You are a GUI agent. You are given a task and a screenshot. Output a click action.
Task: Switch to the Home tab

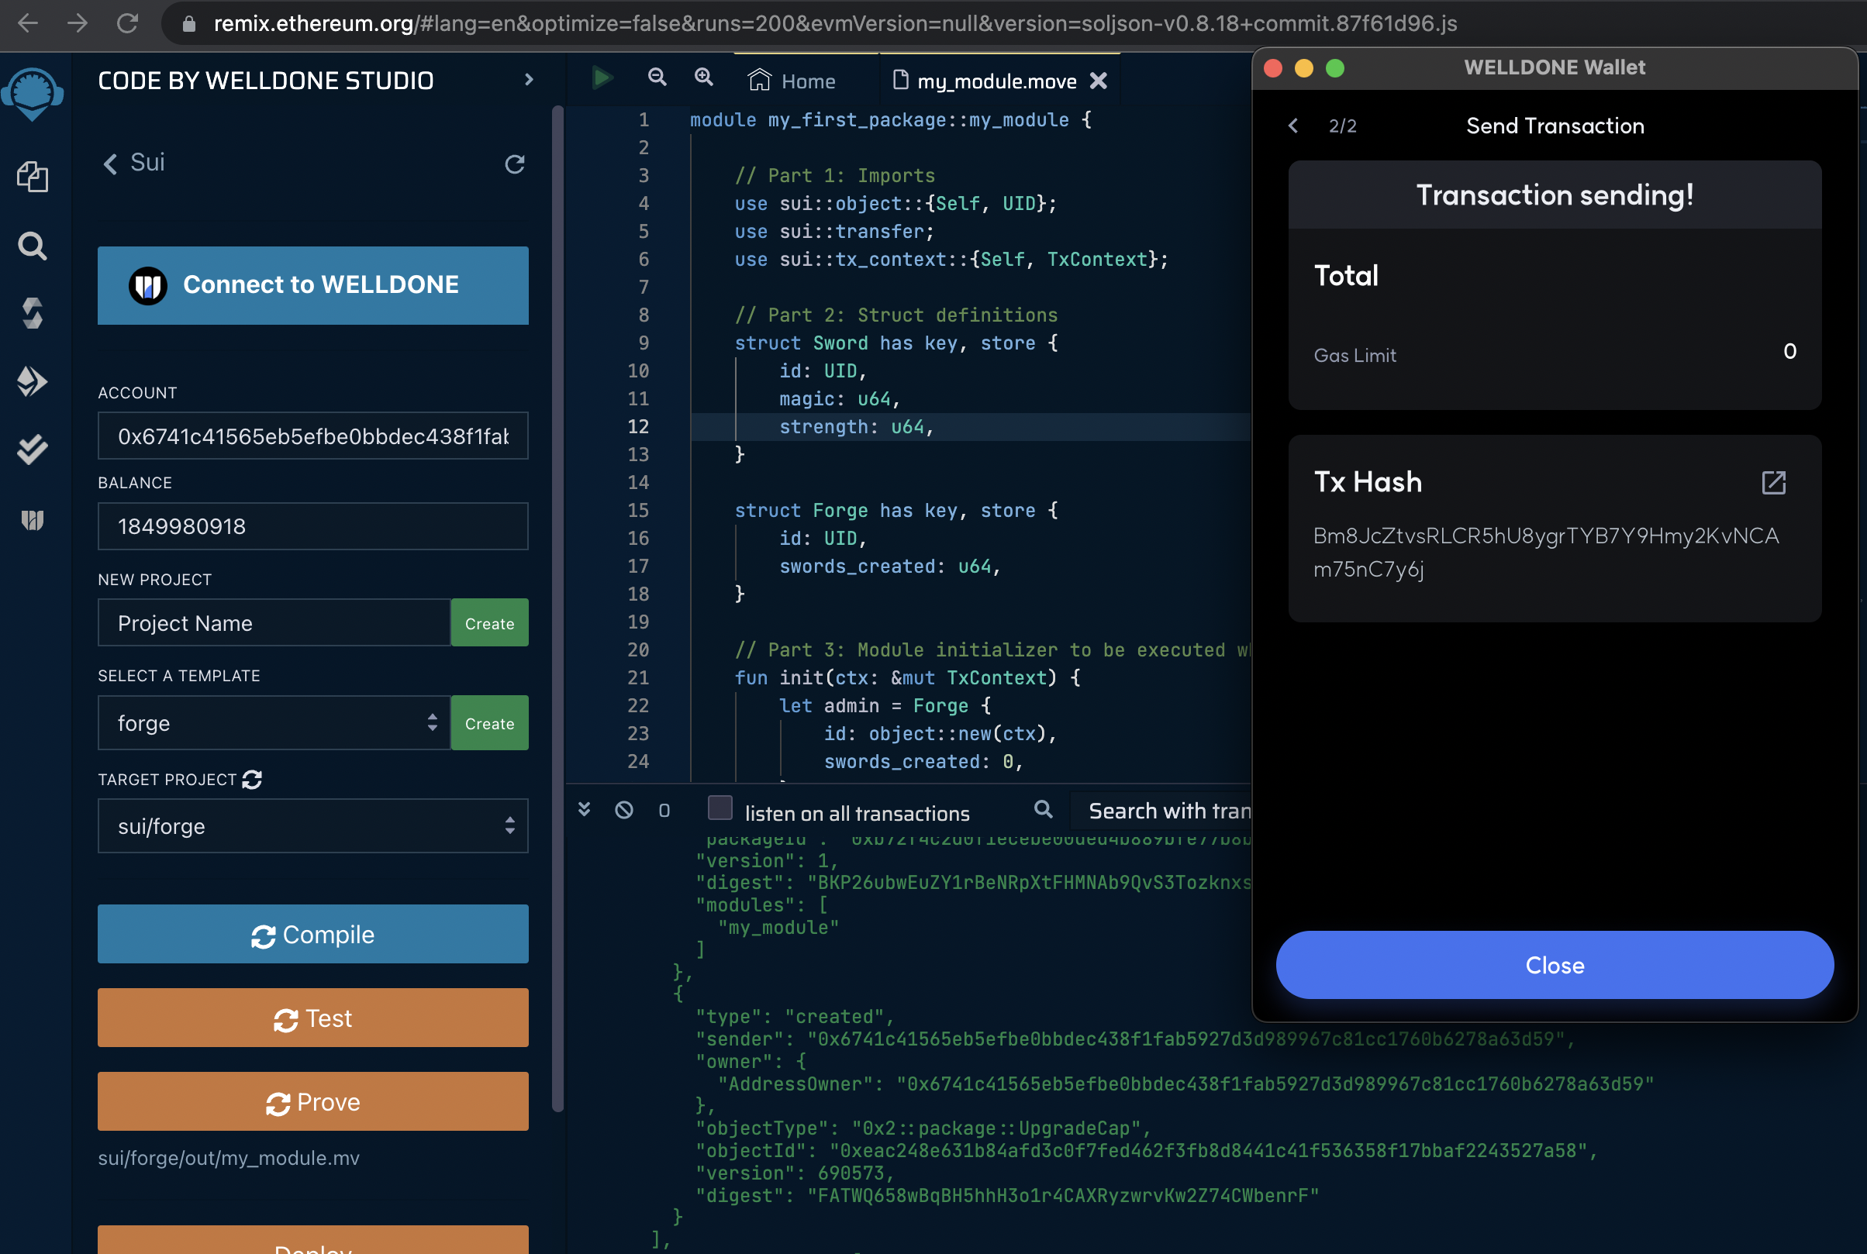click(791, 81)
